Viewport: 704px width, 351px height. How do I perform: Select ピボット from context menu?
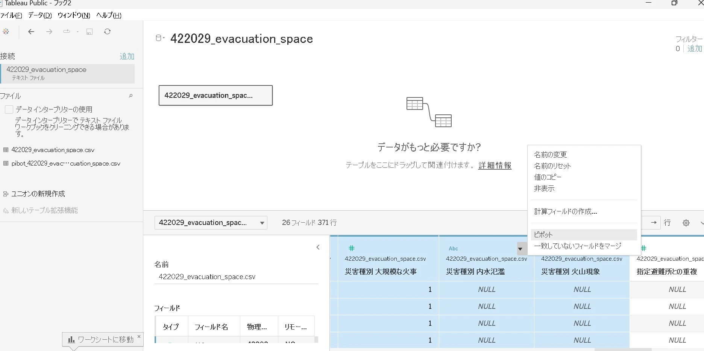tap(584, 235)
